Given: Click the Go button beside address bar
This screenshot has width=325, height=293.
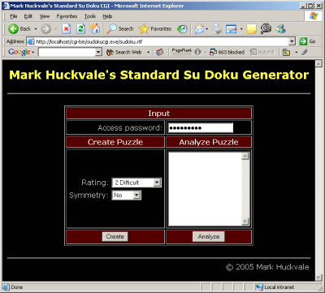Looking at the screenshot, I should [x=307, y=41].
